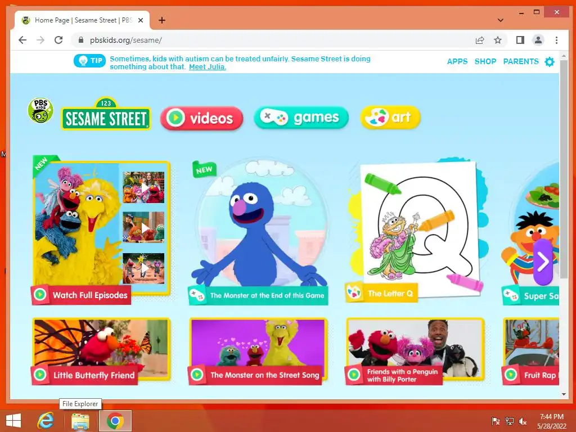Click the Sesame Street 123 logo

pyautogui.click(x=106, y=114)
